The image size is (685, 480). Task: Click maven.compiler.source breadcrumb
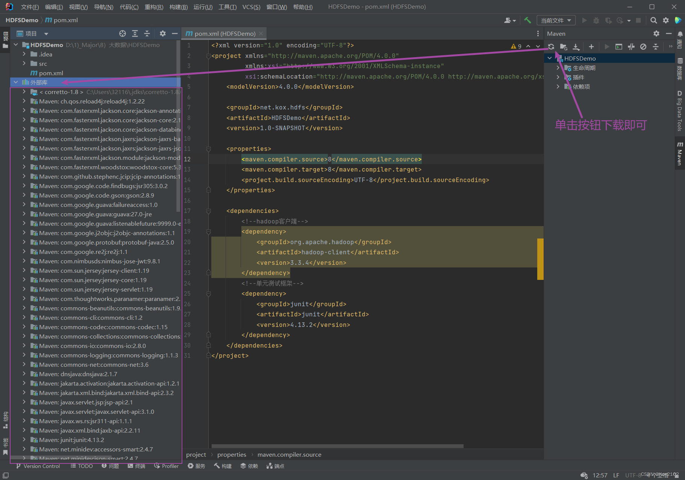coord(289,454)
